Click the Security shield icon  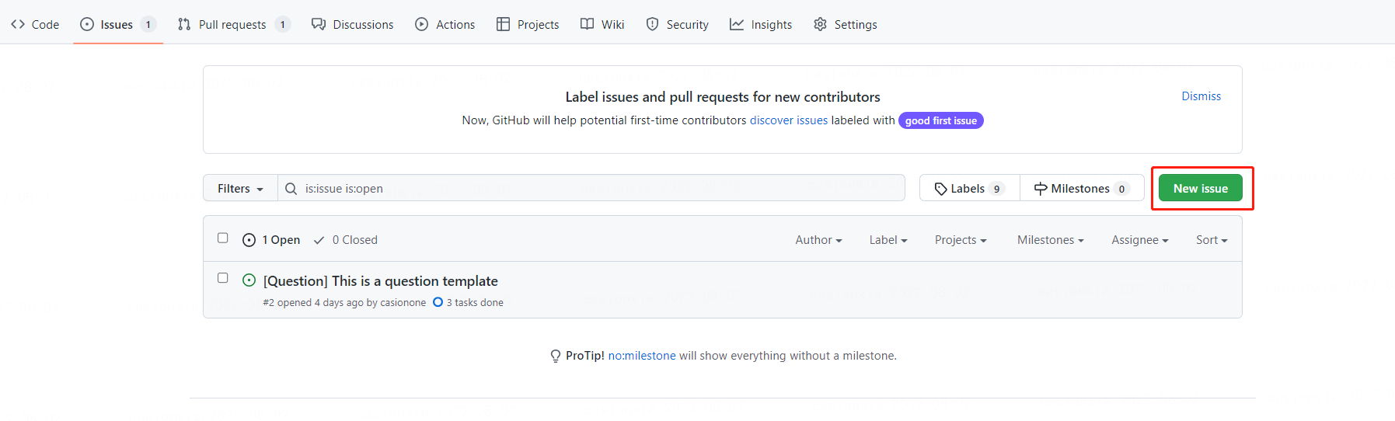tap(653, 24)
